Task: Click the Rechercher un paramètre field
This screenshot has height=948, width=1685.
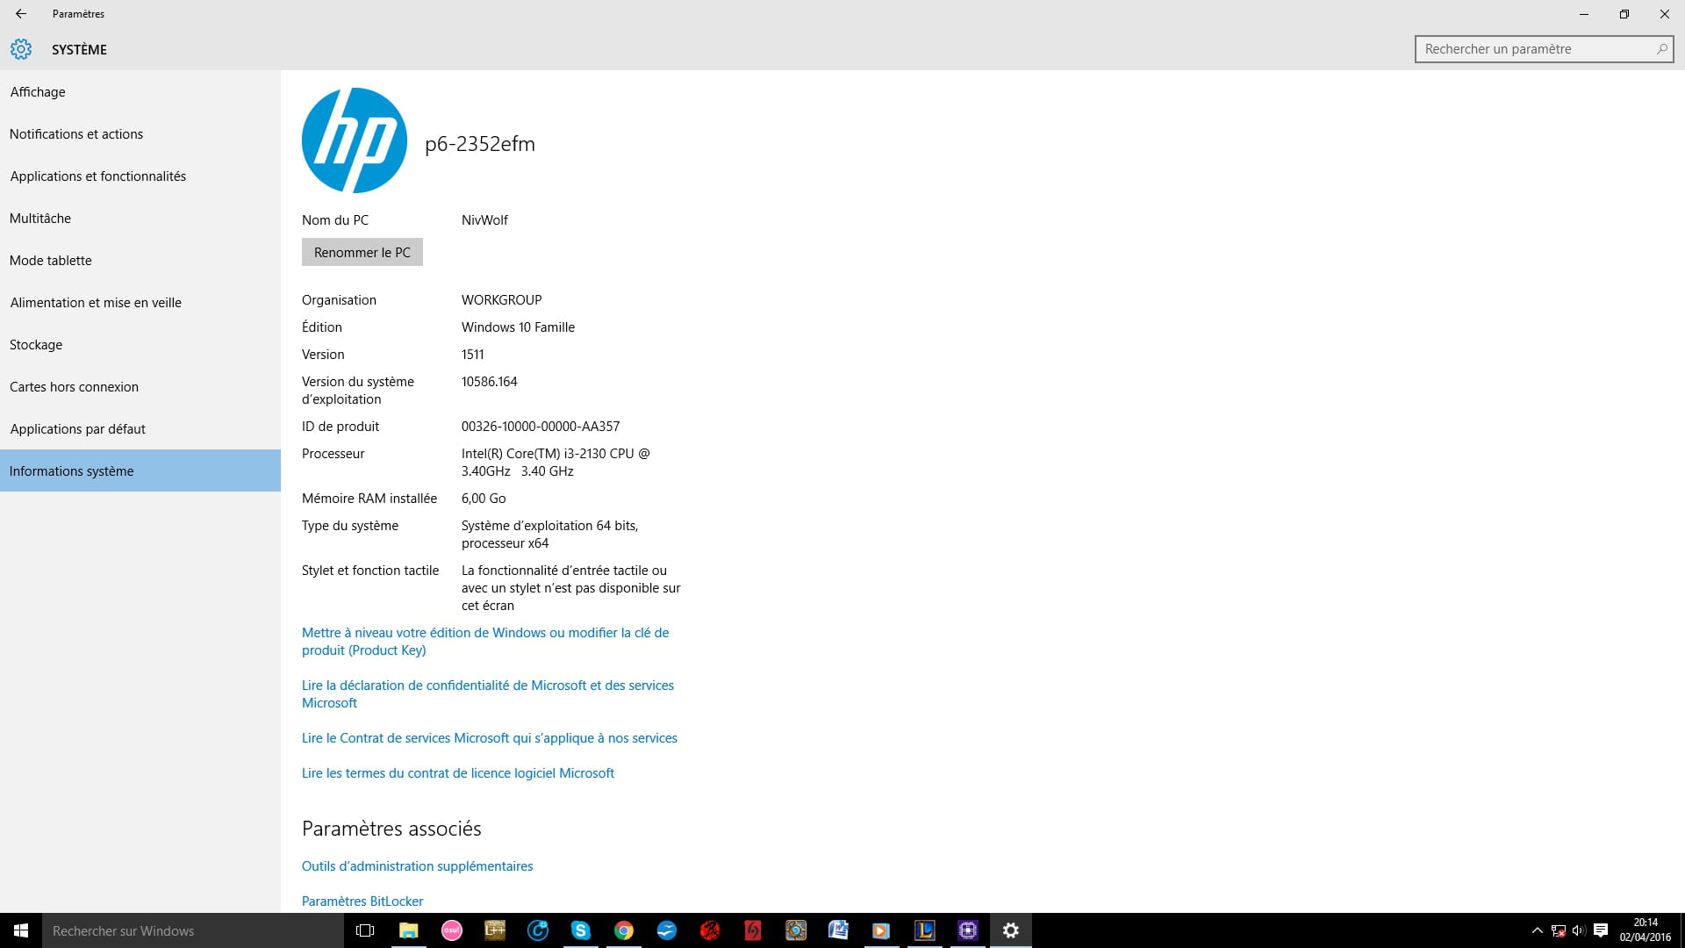Action: (x=1531, y=49)
